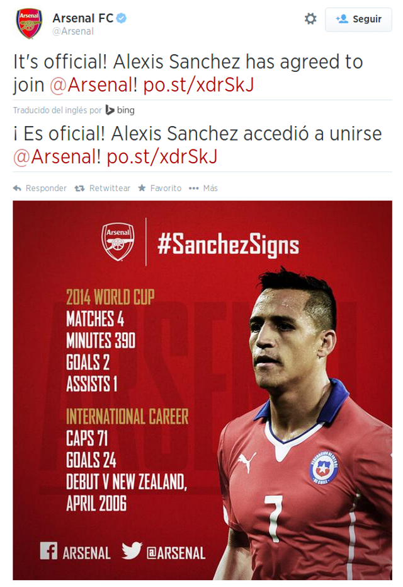The image size is (403, 587).
Task: Click the Facebook icon in the image
Action: click(x=49, y=551)
